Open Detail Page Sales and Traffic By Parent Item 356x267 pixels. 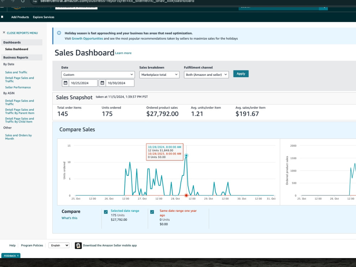(x=20, y=111)
